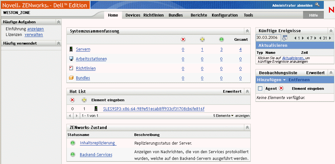This screenshot has height=164, width=335.
Task: Click red error status icon in Systemzusammenfassung header
Action: tap(183, 39)
